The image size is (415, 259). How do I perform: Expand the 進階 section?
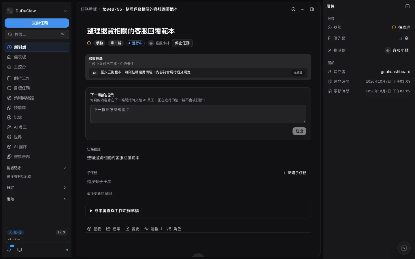[x=37, y=199]
